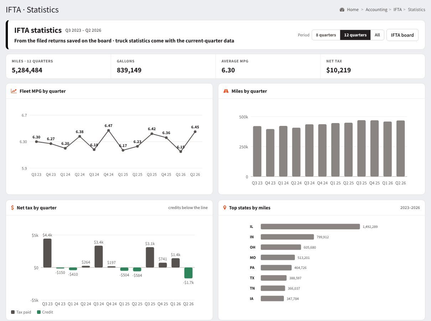Screen dimensions: 431x321
Task: Select the All period option
Action: 377,35
